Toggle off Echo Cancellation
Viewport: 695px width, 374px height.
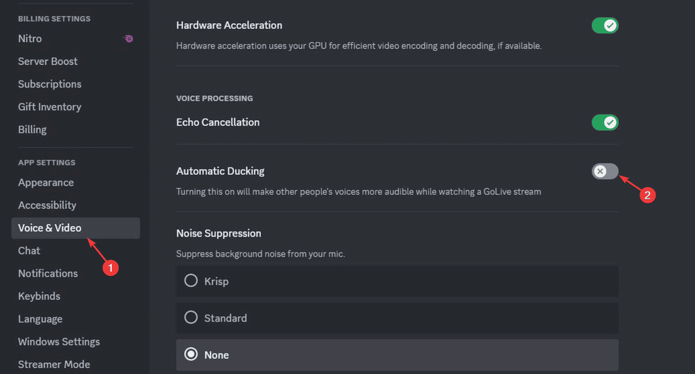click(x=605, y=122)
